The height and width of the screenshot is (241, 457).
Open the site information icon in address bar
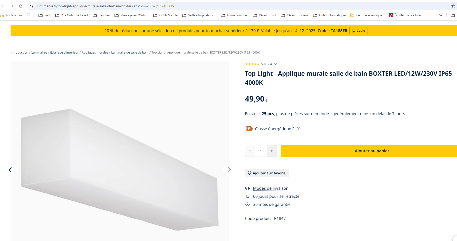pos(32,6)
